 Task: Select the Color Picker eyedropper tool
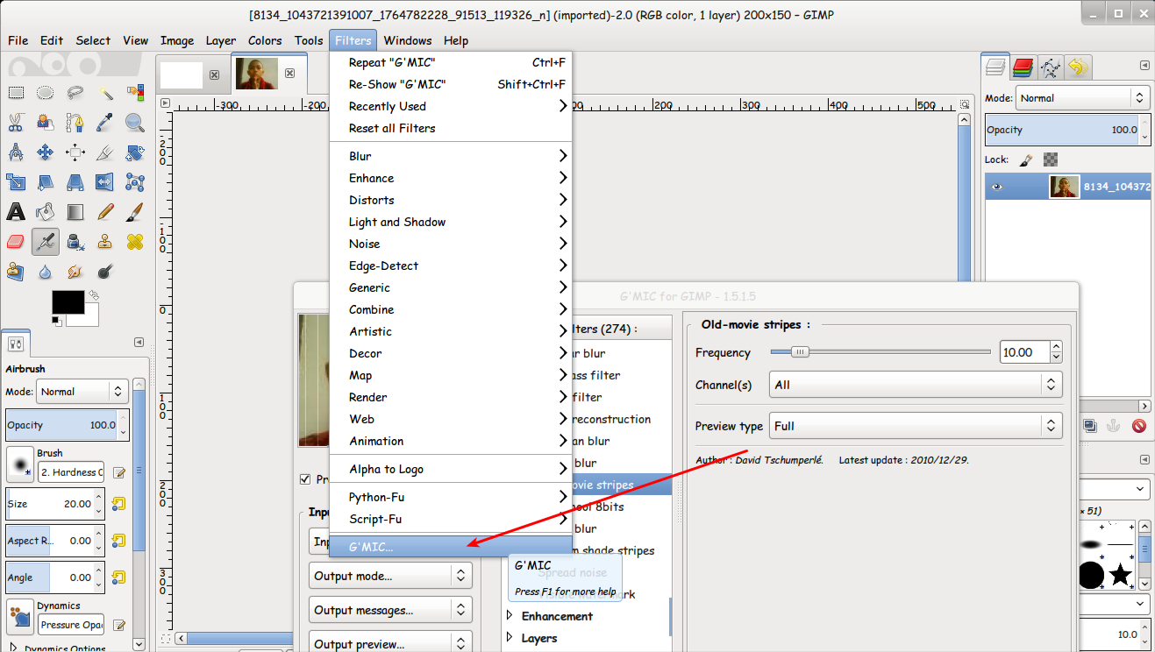(x=105, y=122)
